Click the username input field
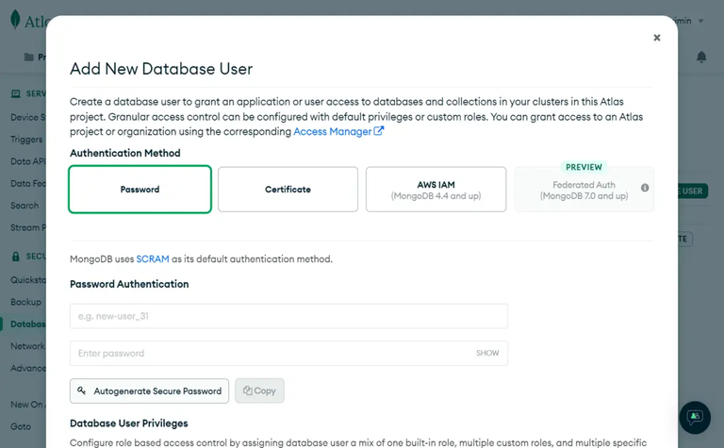Screen dimensions: 724x448 (288, 316)
